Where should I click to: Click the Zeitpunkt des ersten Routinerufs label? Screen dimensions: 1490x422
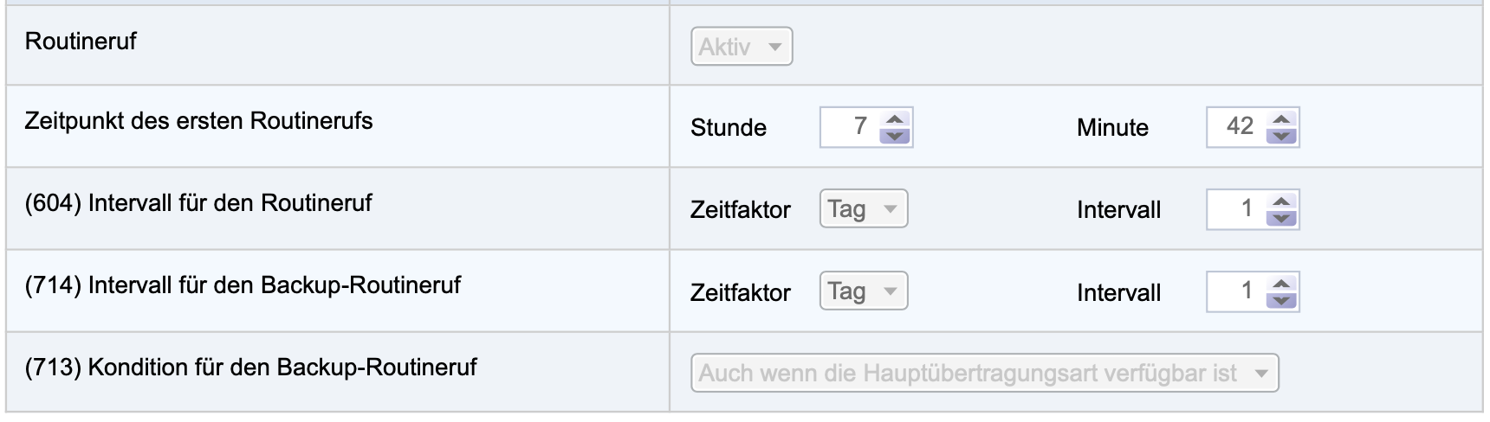pyautogui.click(x=198, y=121)
